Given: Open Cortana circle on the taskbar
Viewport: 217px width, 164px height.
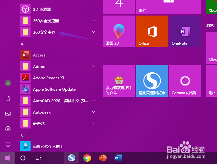Looking at the screenshot, I should point(23,158).
